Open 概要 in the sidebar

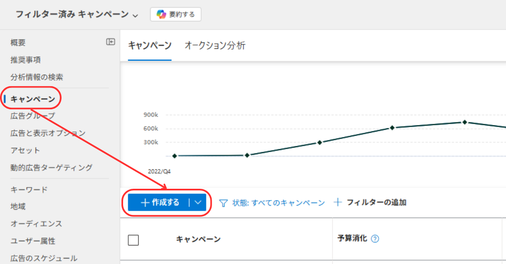tap(18, 42)
